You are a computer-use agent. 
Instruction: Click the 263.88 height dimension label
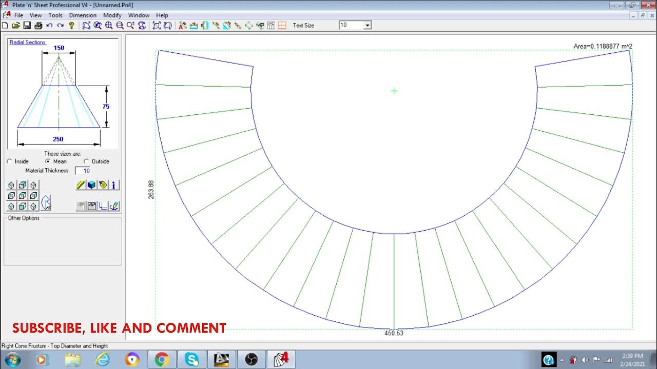(151, 190)
